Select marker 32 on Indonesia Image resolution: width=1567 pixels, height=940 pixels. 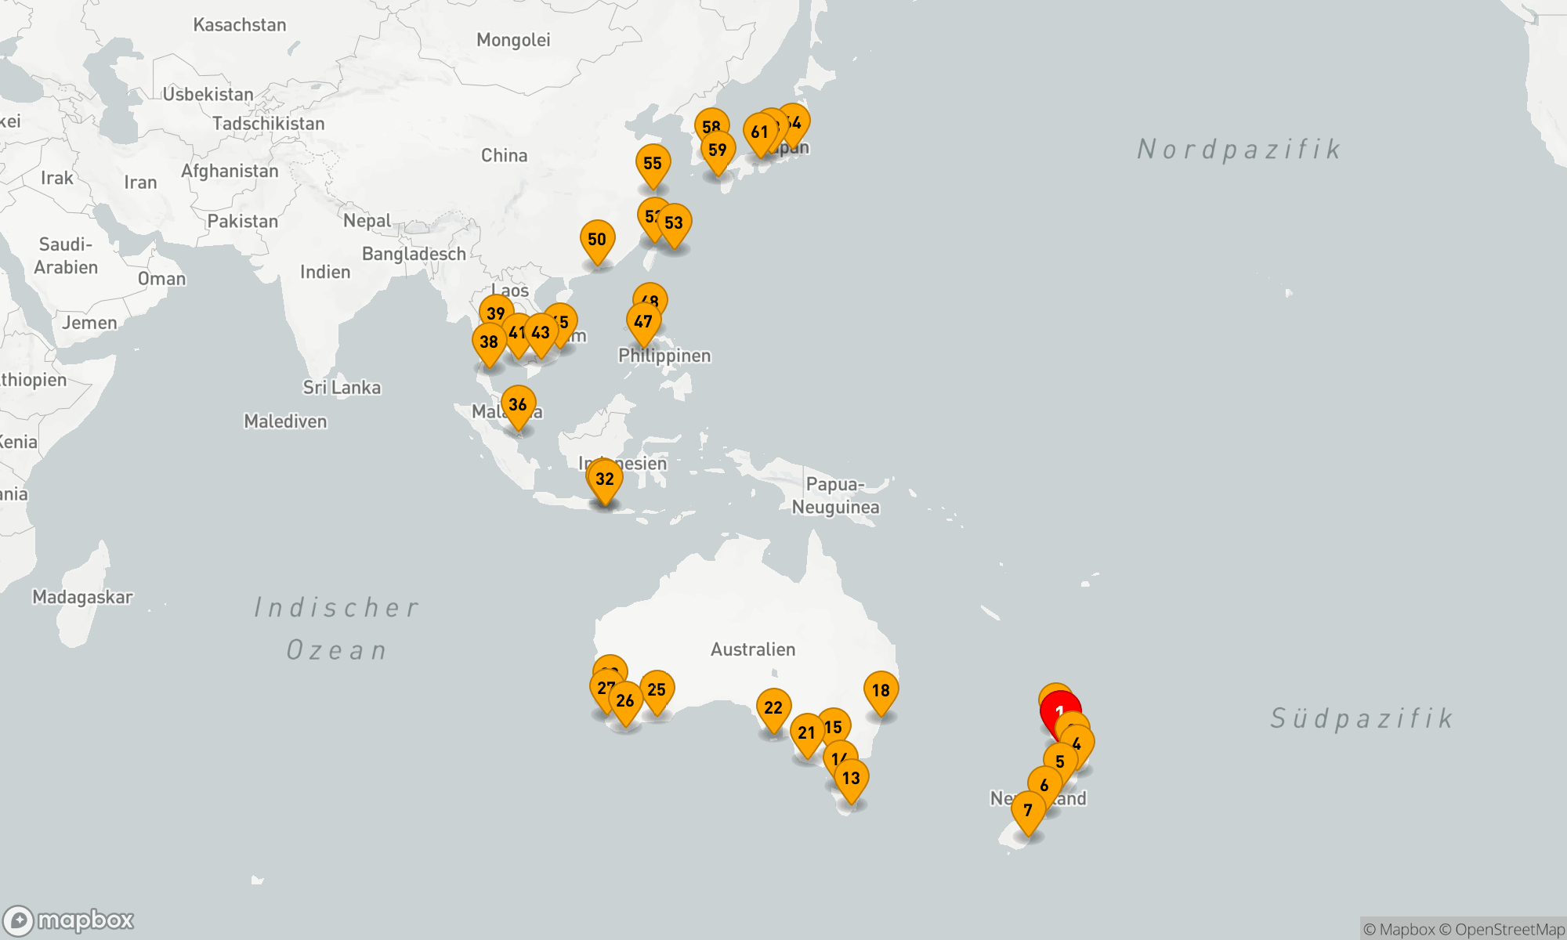[x=605, y=479]
